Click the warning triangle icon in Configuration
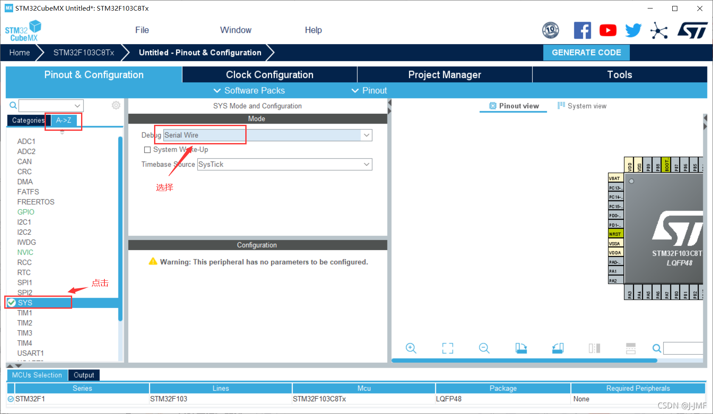This screenshot has width=713, height=414. tap(153, 261)
